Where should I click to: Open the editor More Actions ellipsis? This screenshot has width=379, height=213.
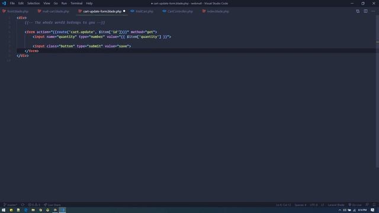click(373, 11)
